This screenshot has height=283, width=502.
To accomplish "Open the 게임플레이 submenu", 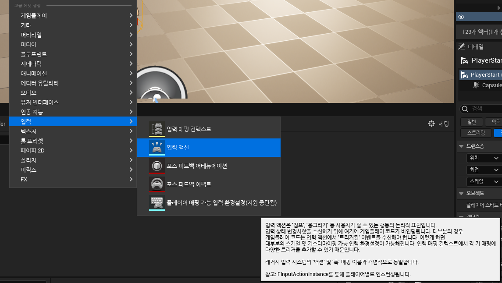I will [73, 15].
